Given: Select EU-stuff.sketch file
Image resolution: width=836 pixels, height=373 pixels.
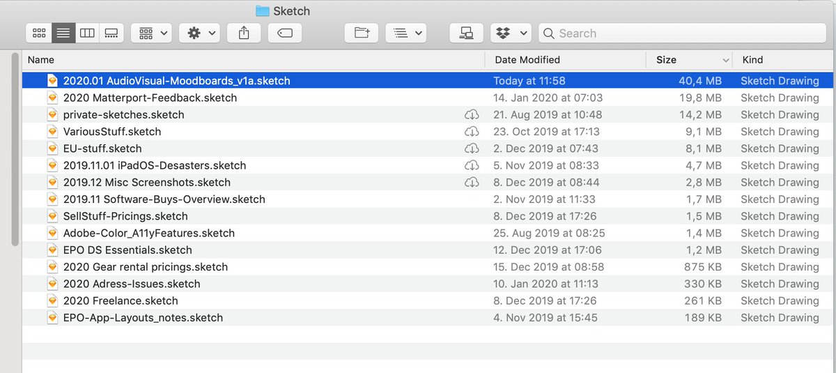Looking at the screenshot, I should coord(429,149).
